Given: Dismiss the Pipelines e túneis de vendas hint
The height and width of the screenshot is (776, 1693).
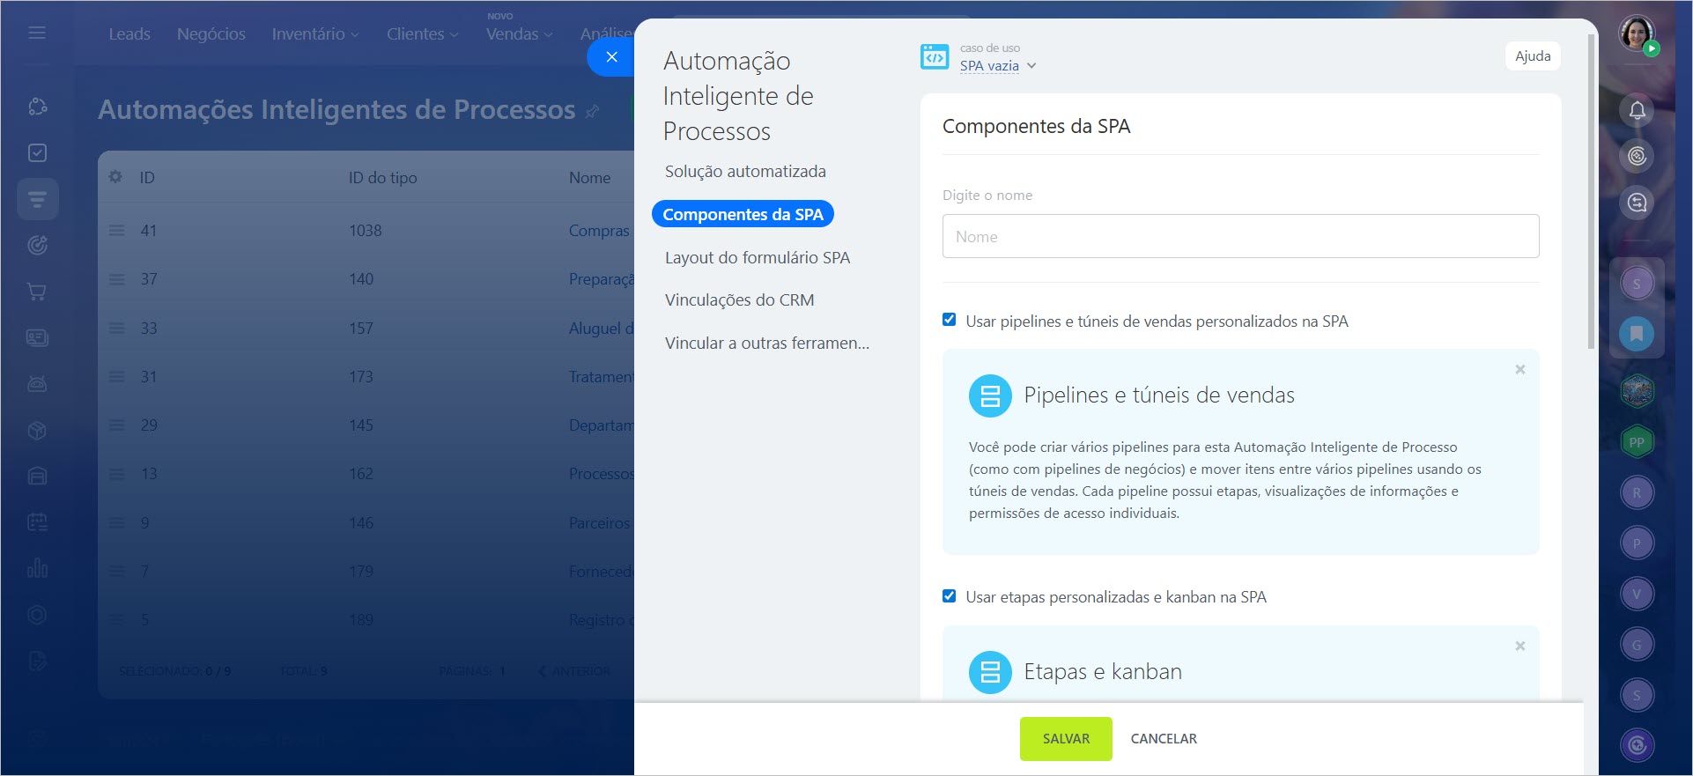Looking at the screenshot, I should coord(1519,370).
